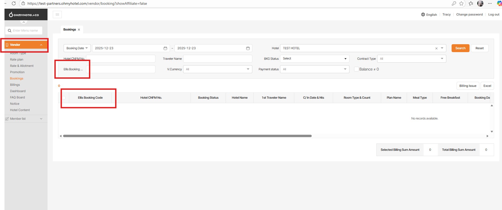Click the Traveler Name input field
This screenshot has width=502, height=210.
[x=218, y=59]
